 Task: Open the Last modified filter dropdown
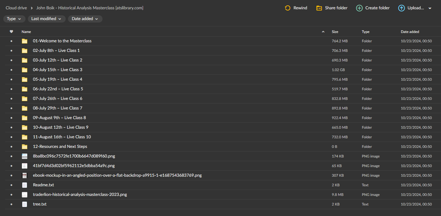coord(46,19)
